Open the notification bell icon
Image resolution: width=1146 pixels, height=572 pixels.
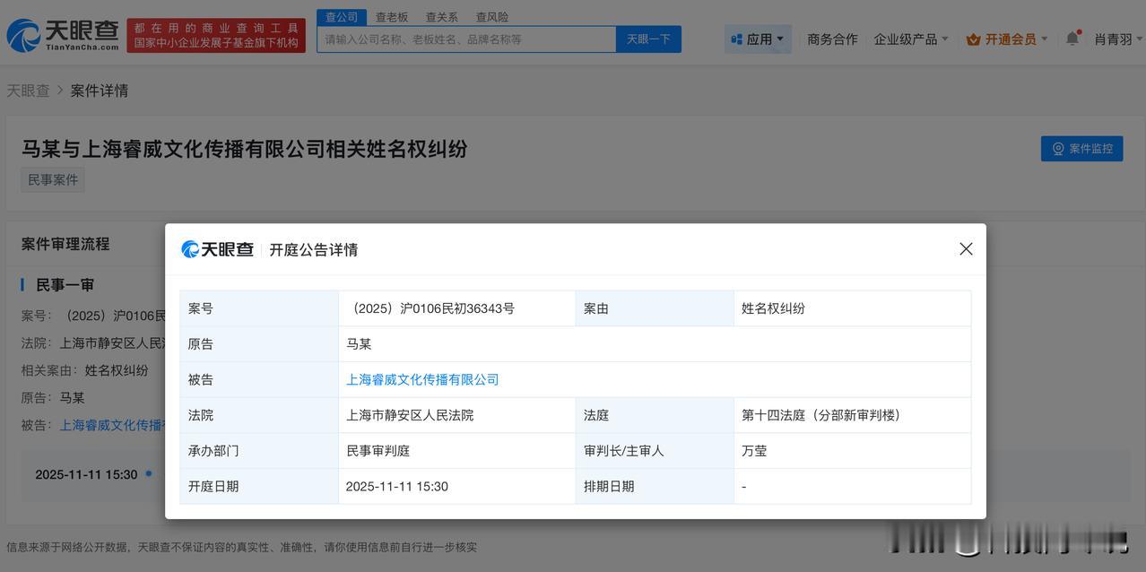pos(1072,39)
